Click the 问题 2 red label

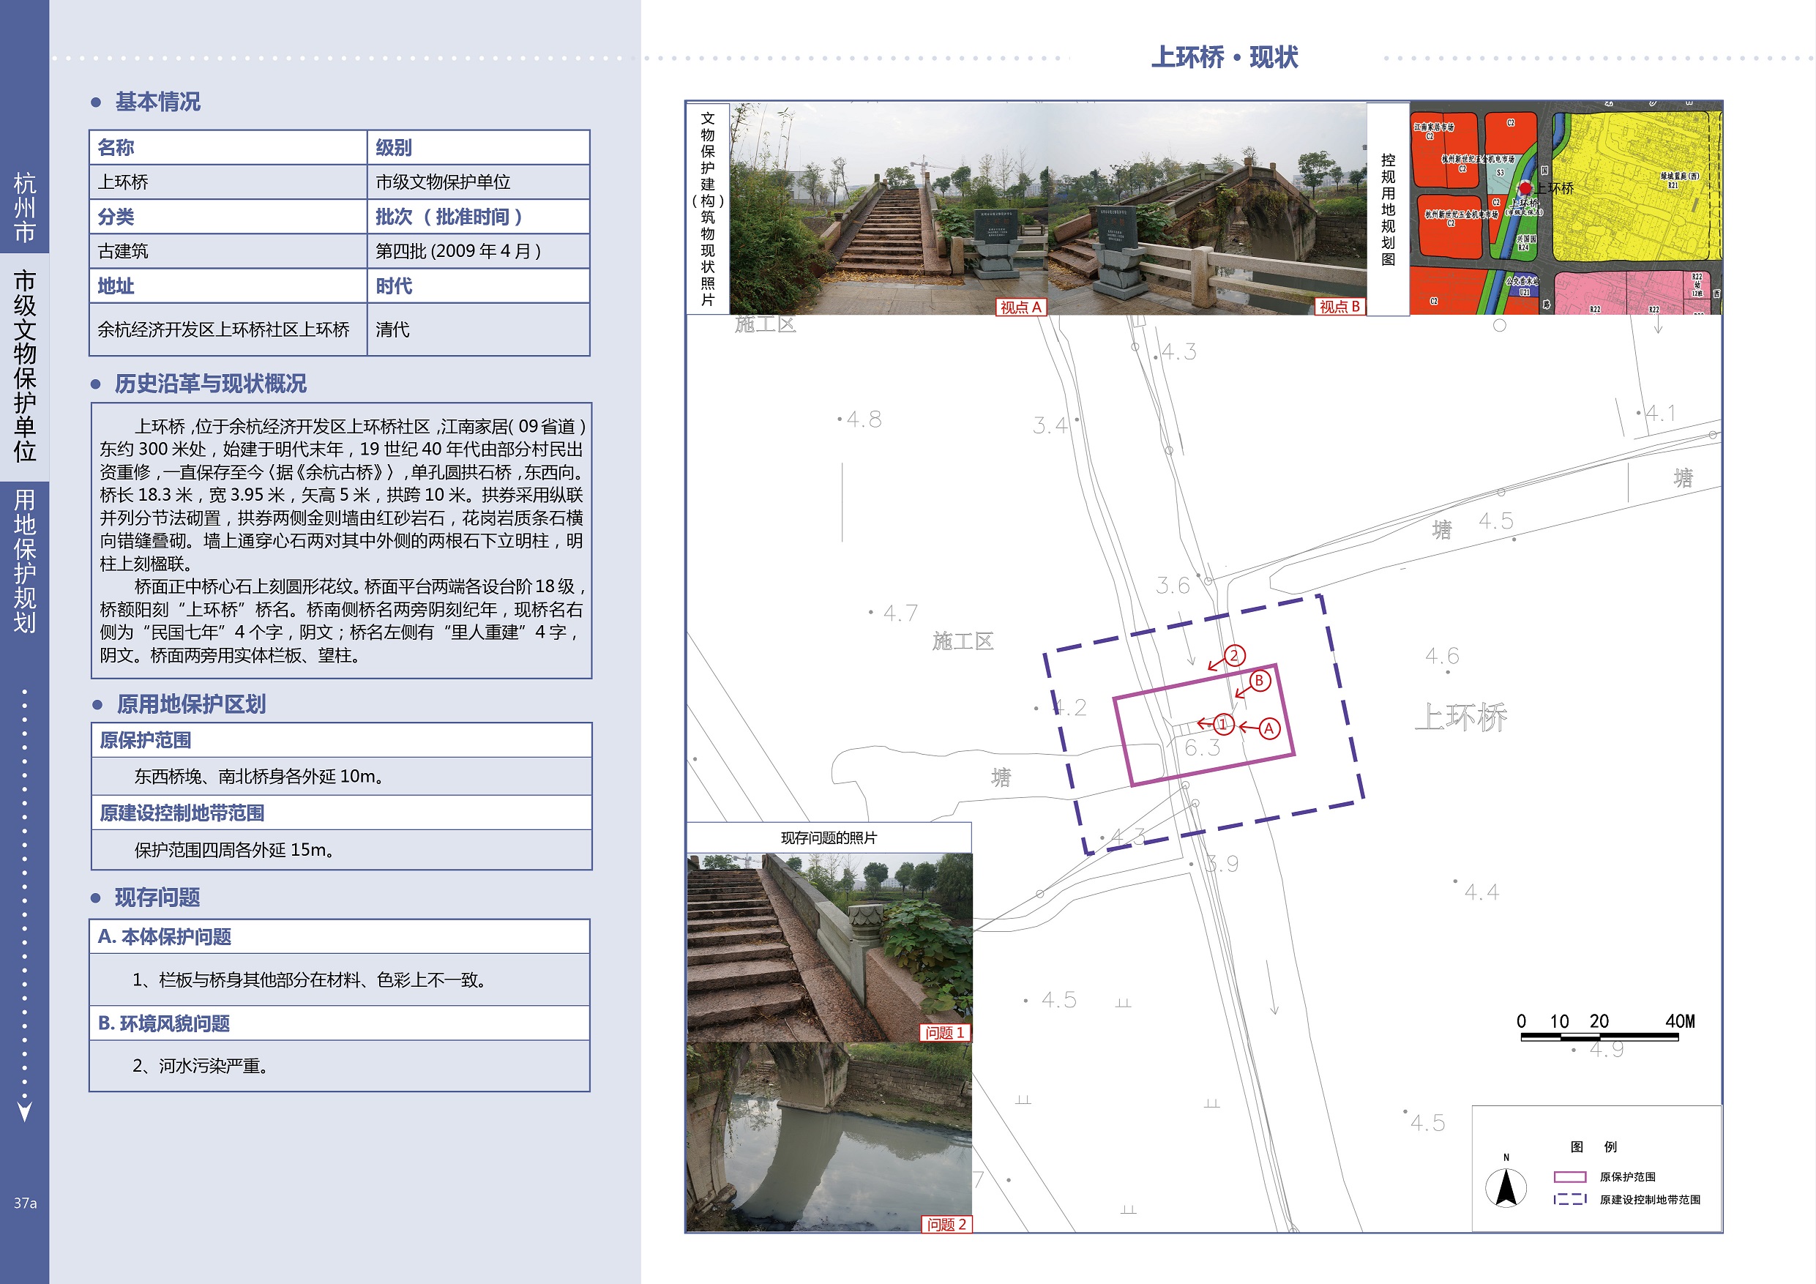pyautogui.click(x=946, y=1224)
